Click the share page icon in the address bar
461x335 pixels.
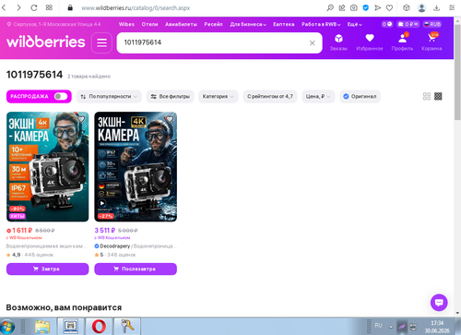(x=342, y=7)
